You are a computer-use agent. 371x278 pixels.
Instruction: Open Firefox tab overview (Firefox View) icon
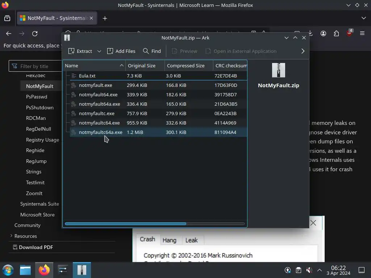7,18
